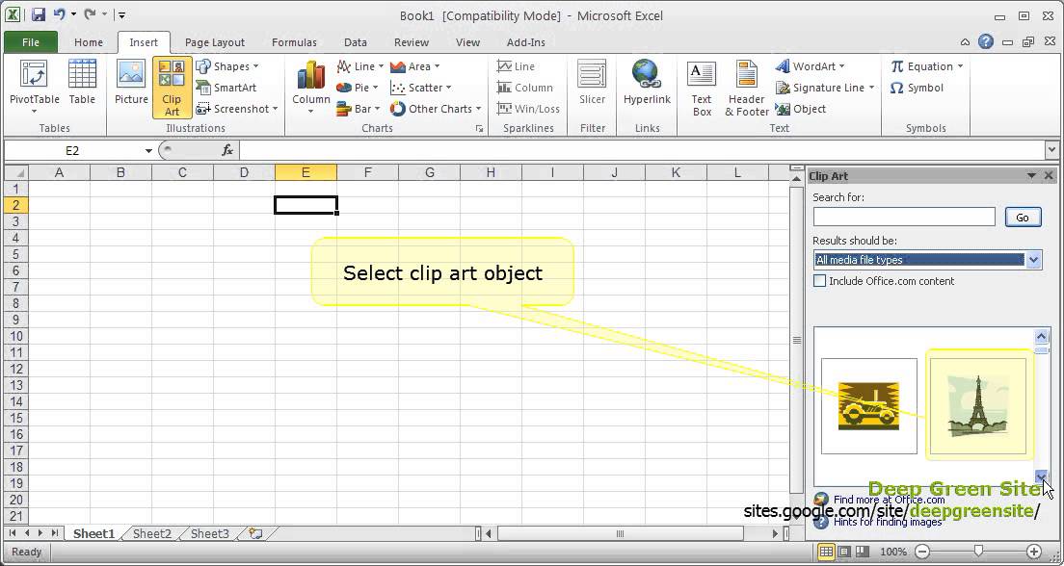
Task: Select the Clip Art tool
Action: click(172, 85)
